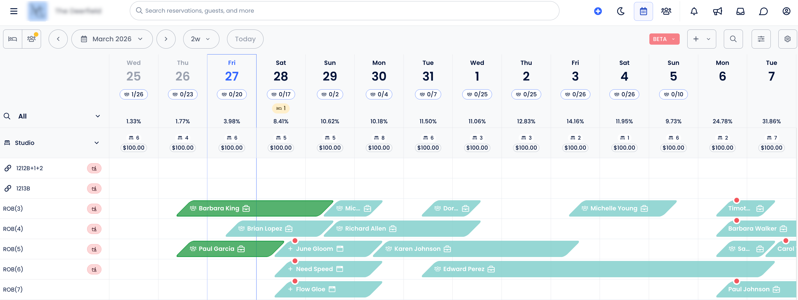Open the inbox tray icon
The height and width of the screenshot is (300, 798).
tap(740, 12)
